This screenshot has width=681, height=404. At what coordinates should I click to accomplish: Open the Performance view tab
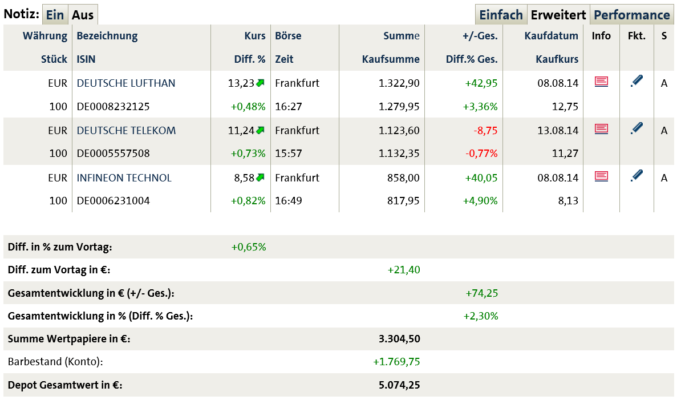[x=632, y=15]
